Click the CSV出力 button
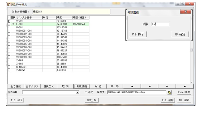 coord(91,100)
